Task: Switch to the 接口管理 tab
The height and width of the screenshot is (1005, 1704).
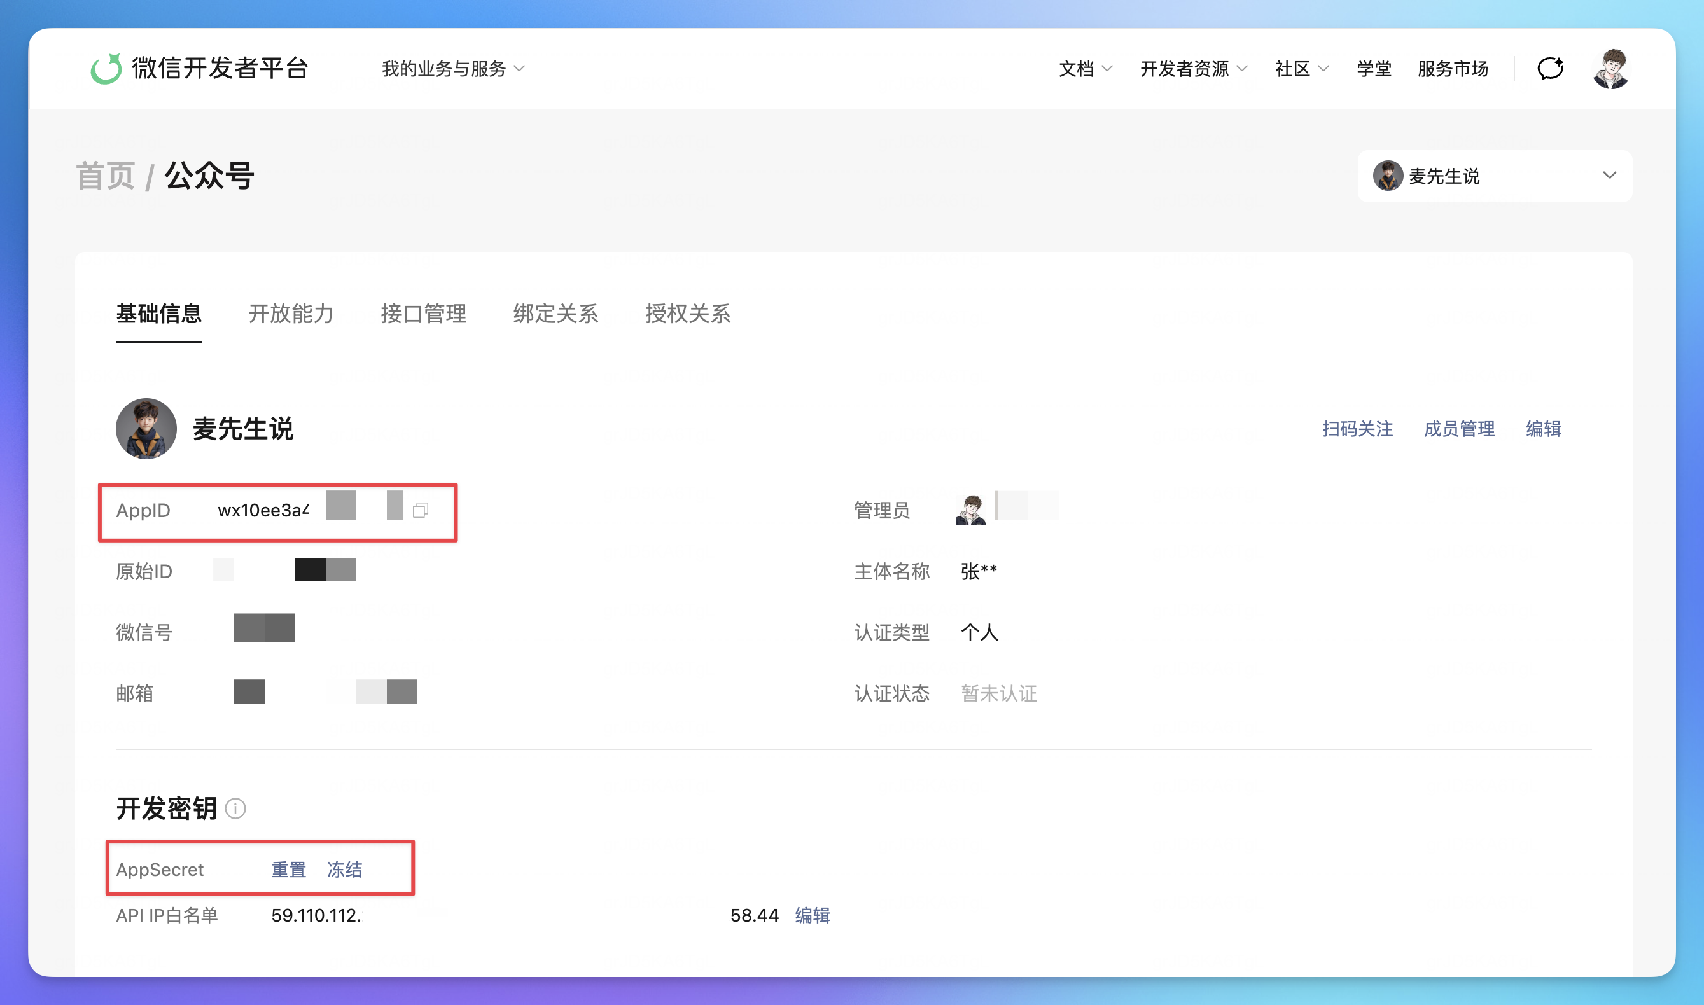Action: [424, 314]
